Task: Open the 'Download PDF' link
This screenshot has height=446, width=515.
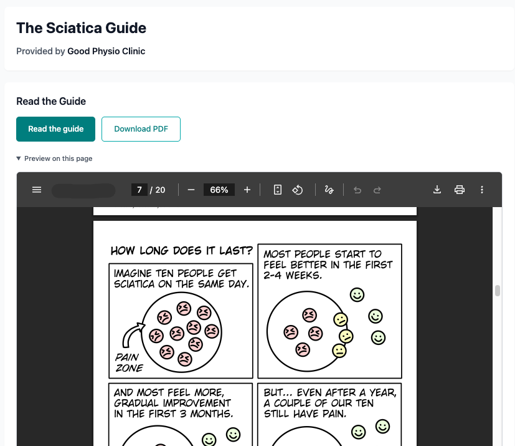Action: tap(141, 129)
